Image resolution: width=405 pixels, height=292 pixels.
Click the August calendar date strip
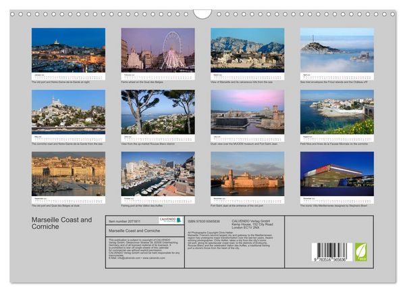pos(337,139)
